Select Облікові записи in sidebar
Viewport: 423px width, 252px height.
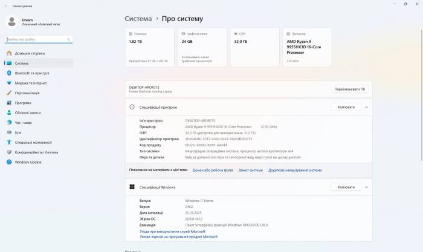pos(39,112)
